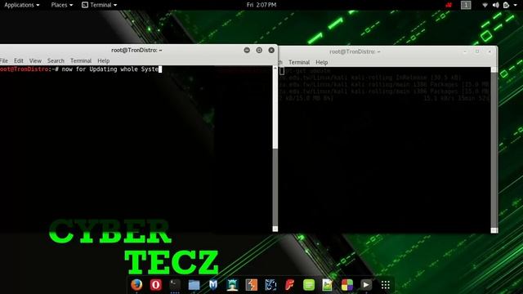Launch Firefox from the dock
Image resolution: width=523 pixels, height=294 pixels.
click(136, 285)
